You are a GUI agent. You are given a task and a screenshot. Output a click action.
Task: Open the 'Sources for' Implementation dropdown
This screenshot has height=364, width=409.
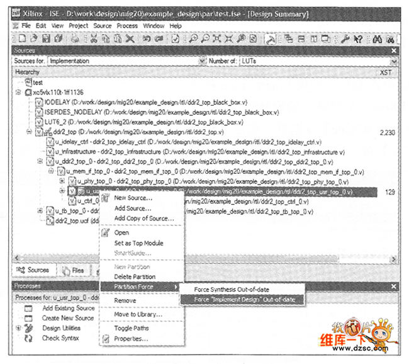point(202,61)
